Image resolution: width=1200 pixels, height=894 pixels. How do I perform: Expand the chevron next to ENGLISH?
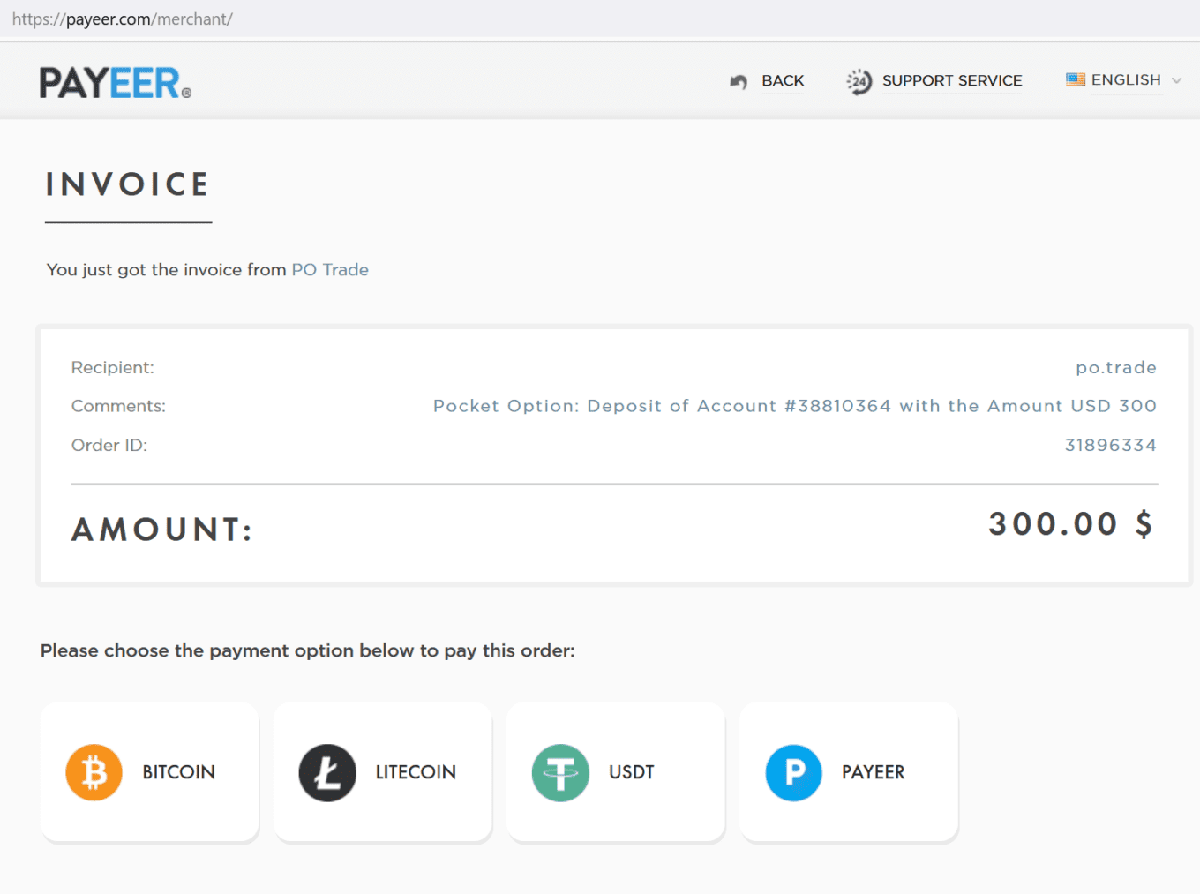click(1178, 80)
